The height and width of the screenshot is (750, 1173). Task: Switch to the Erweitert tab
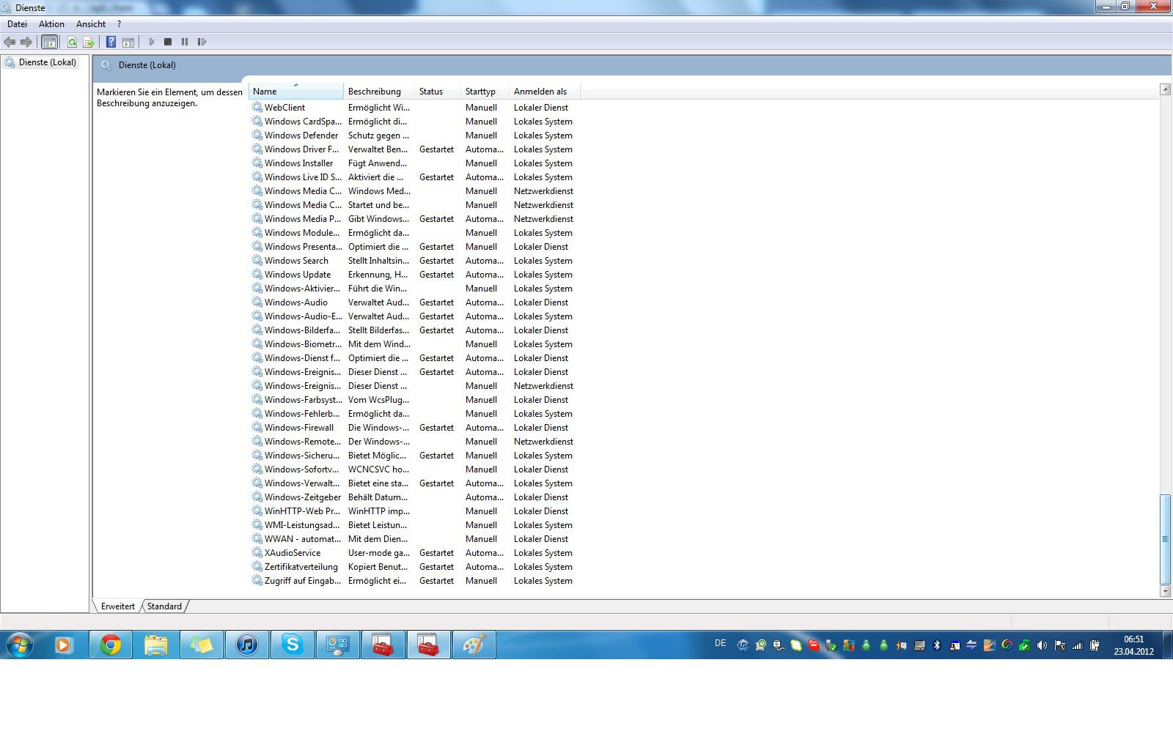coord(117,606)
